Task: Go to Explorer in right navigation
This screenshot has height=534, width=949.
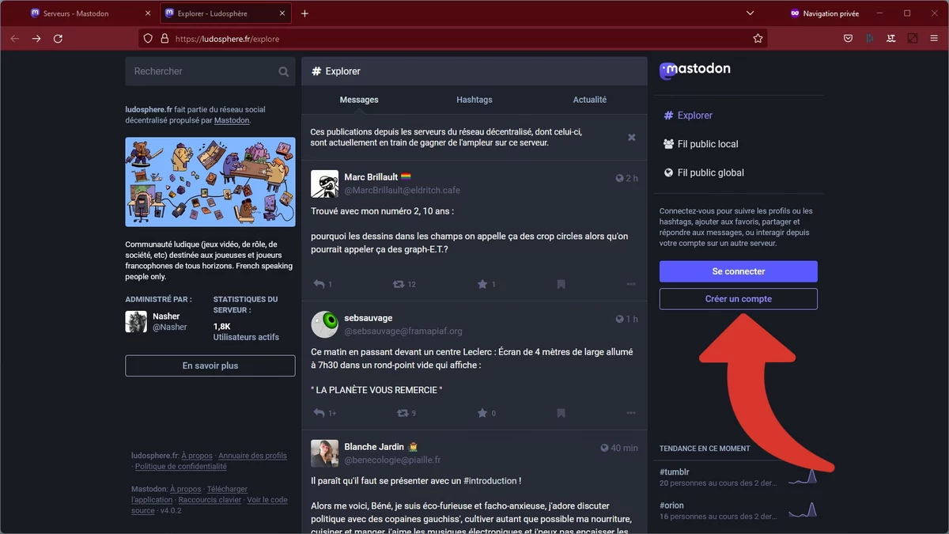Action: (x=688, y=116)
